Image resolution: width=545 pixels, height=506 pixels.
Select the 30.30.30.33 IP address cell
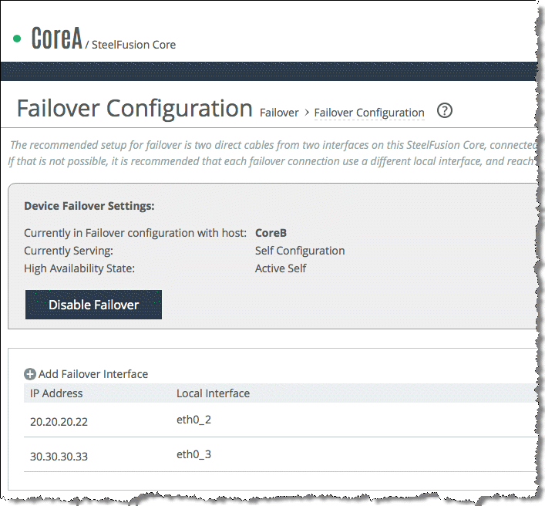(59, 457)
